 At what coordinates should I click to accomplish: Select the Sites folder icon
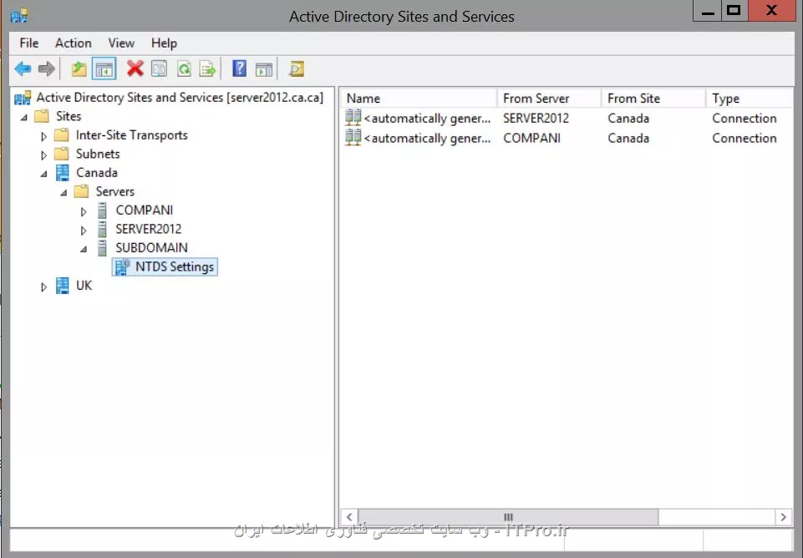click(42, 116)
